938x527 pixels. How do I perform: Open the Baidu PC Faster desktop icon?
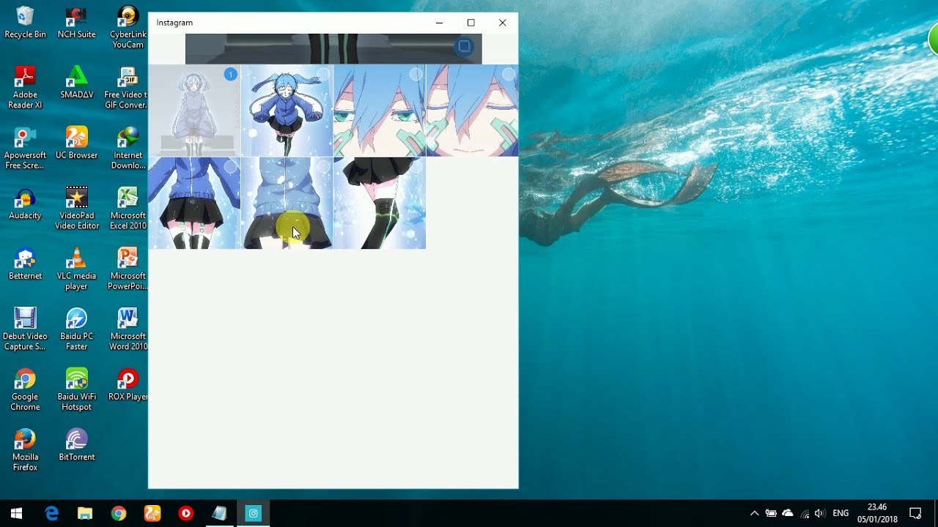(76, 329)
